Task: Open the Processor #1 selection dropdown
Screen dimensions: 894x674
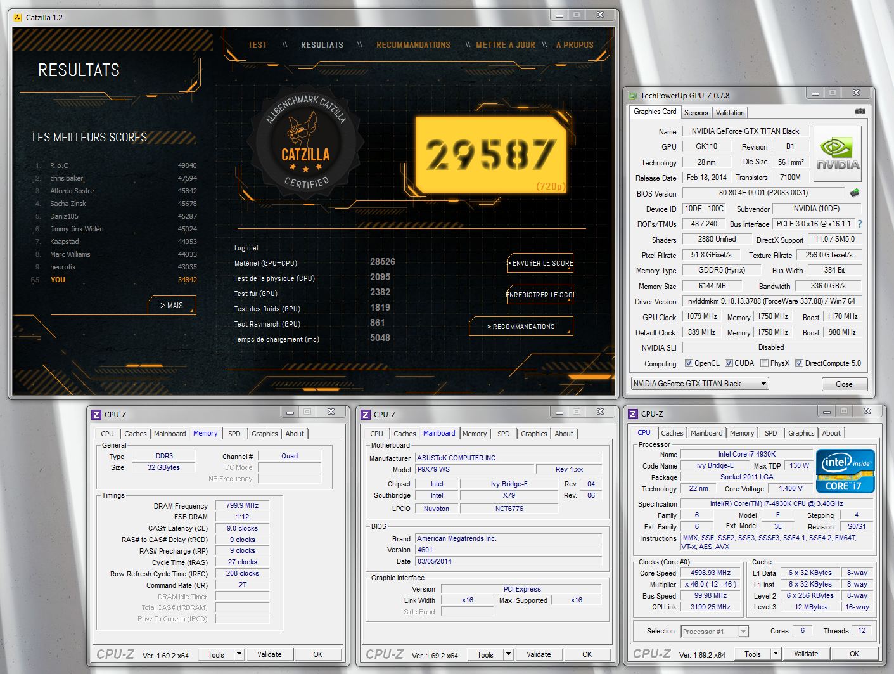Action: [x=715, y=632]
